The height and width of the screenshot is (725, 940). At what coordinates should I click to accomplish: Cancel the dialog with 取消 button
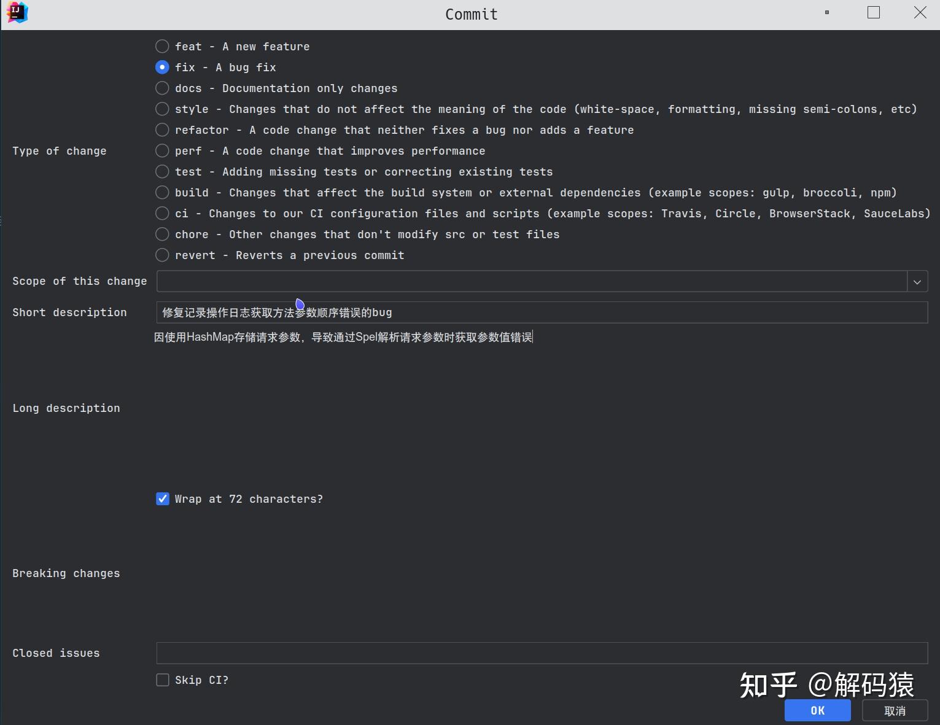coord(895,710)
